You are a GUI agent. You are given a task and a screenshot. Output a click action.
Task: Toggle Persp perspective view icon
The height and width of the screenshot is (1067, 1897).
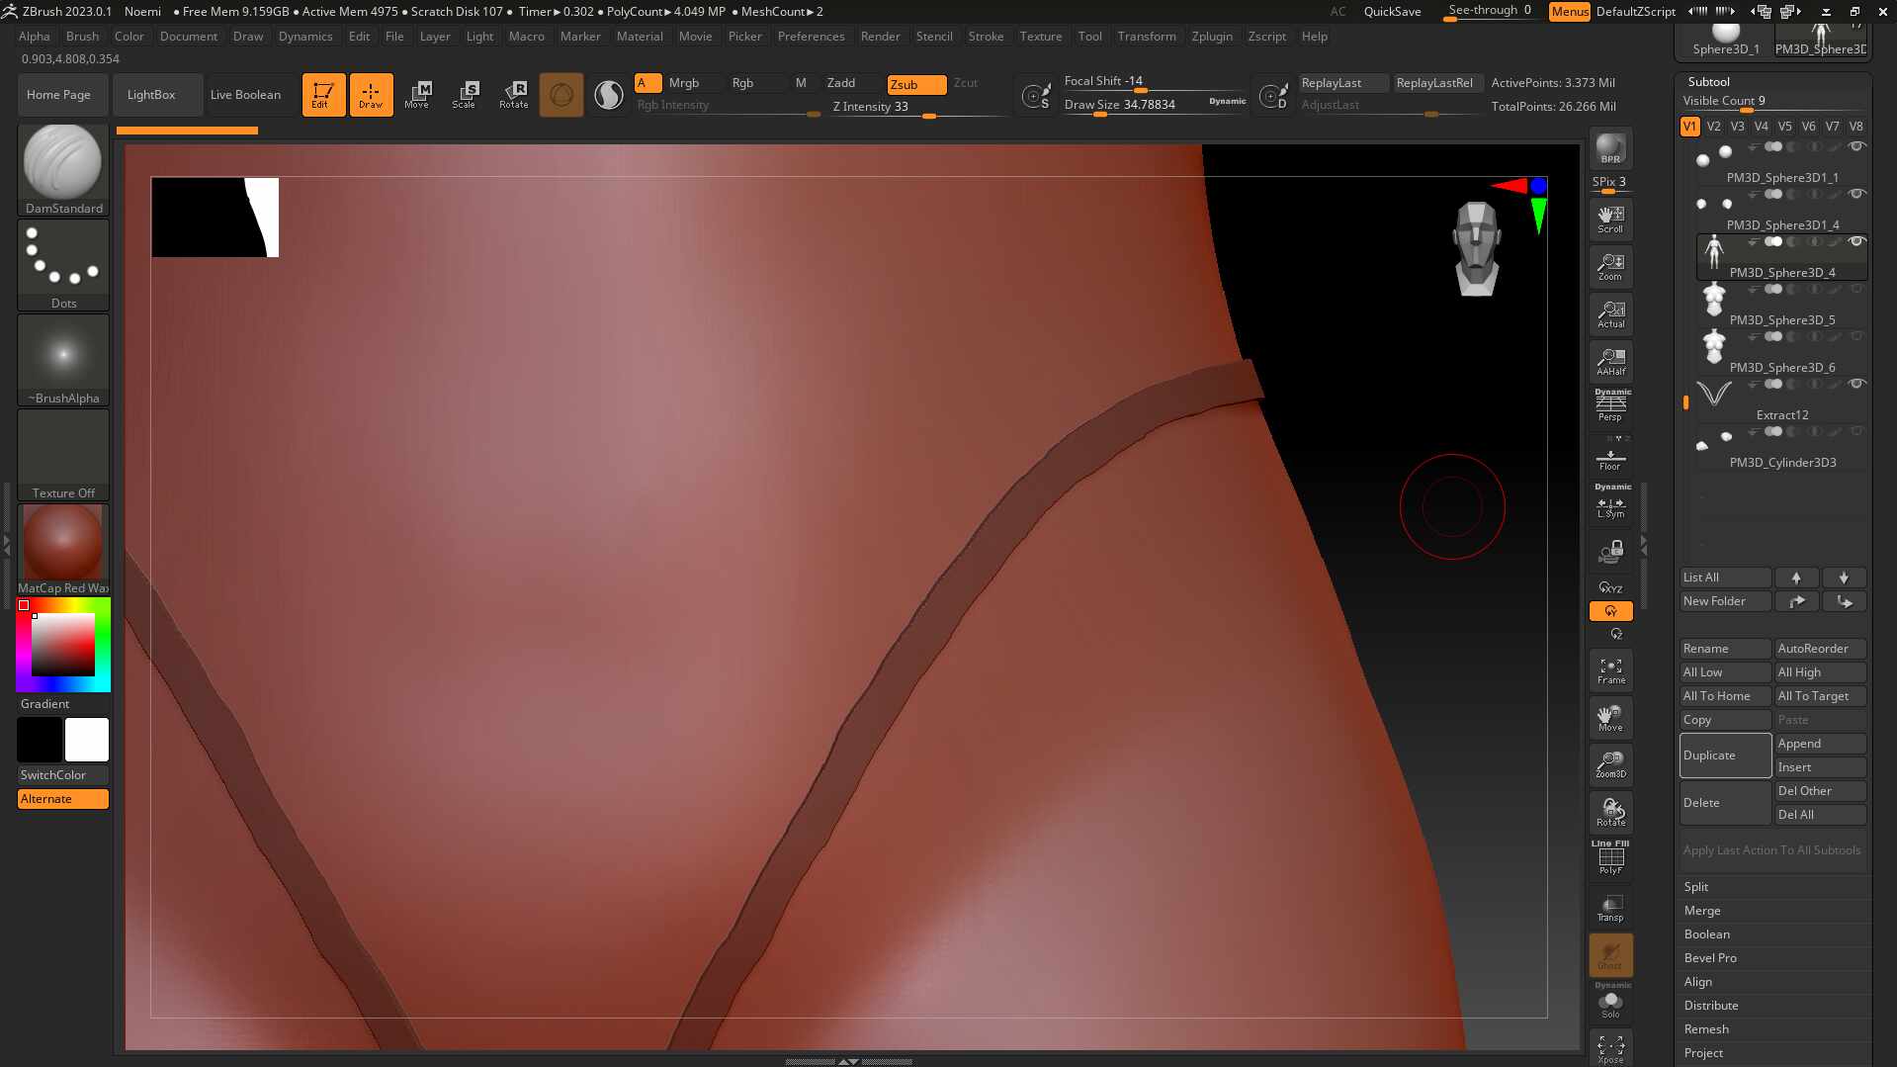tap(1610, 405)
